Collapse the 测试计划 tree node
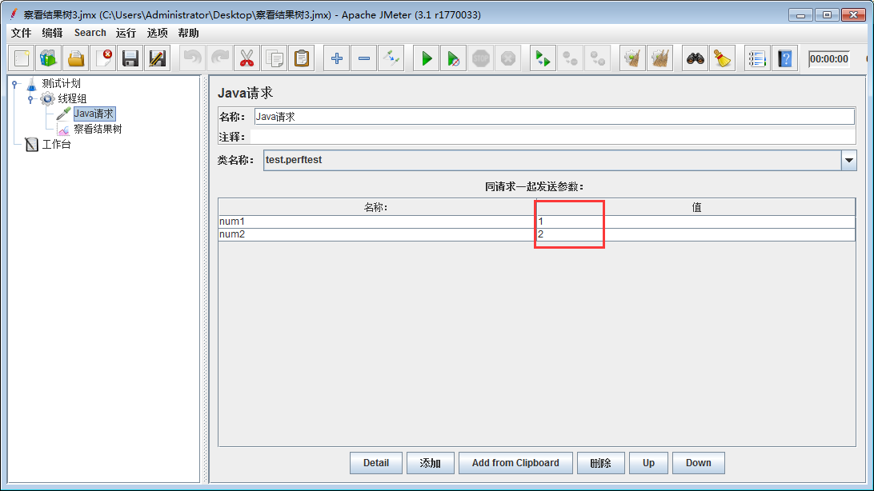Viewport: 874px width, 491px height. coord(15,84)
